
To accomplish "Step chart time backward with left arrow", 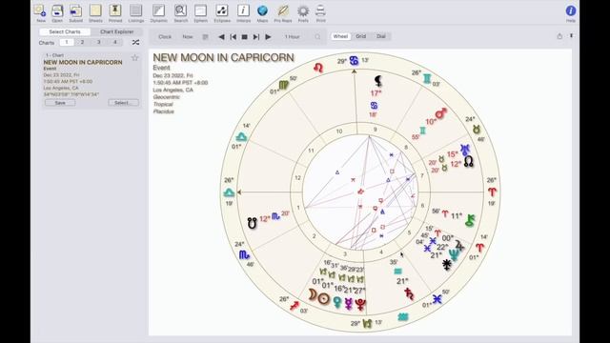I will (221, 37).
